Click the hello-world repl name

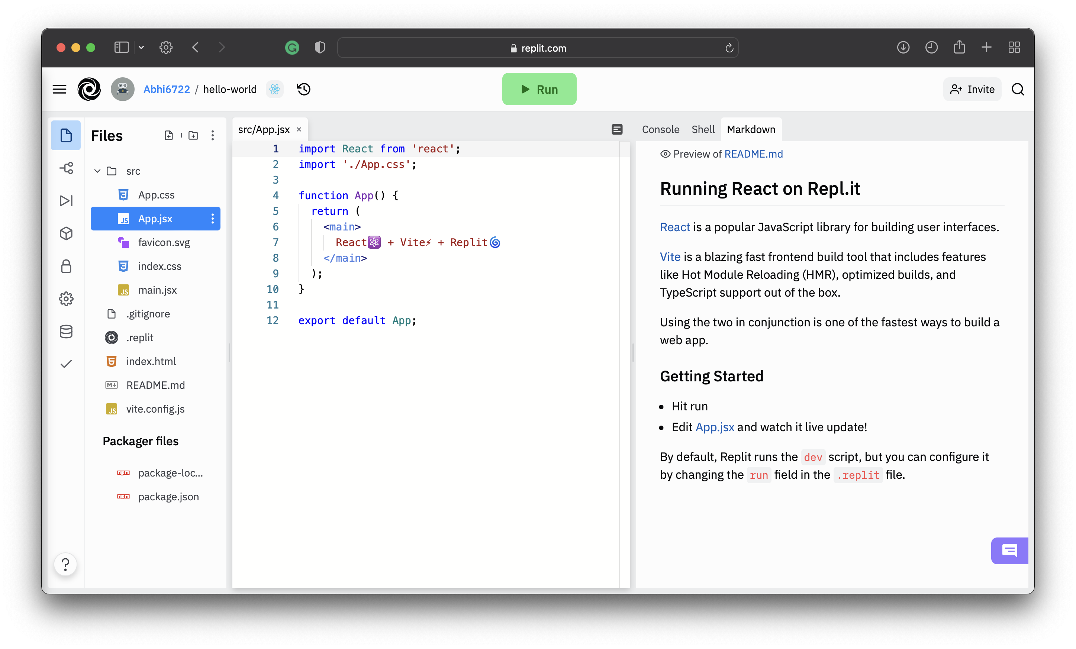pos(230,89)
